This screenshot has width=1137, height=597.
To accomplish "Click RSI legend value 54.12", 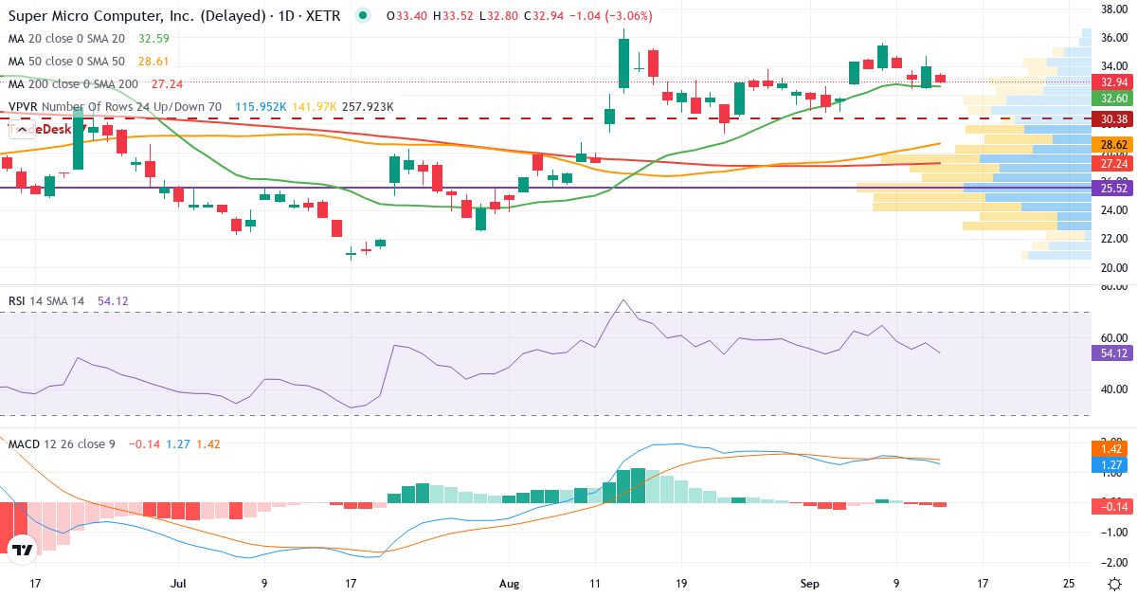I will [x=113, y=300].
